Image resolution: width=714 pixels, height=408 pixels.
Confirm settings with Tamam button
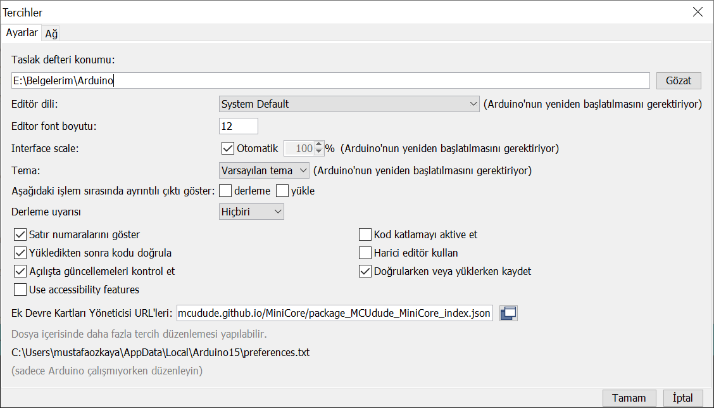coord(629,398)
